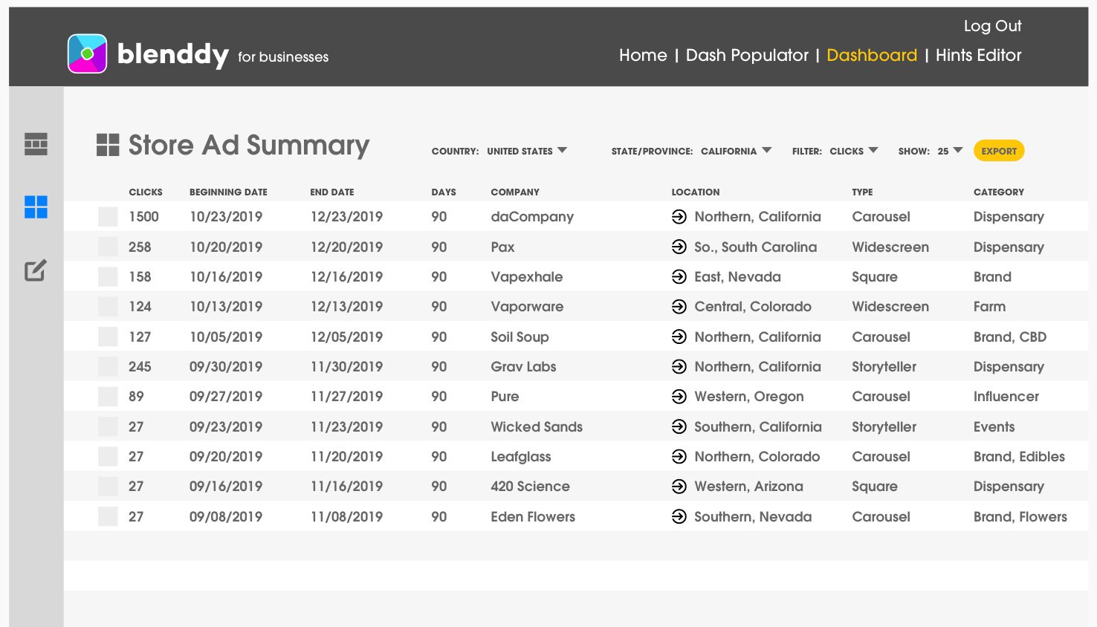Click company name daCompany

pos(532,217)
